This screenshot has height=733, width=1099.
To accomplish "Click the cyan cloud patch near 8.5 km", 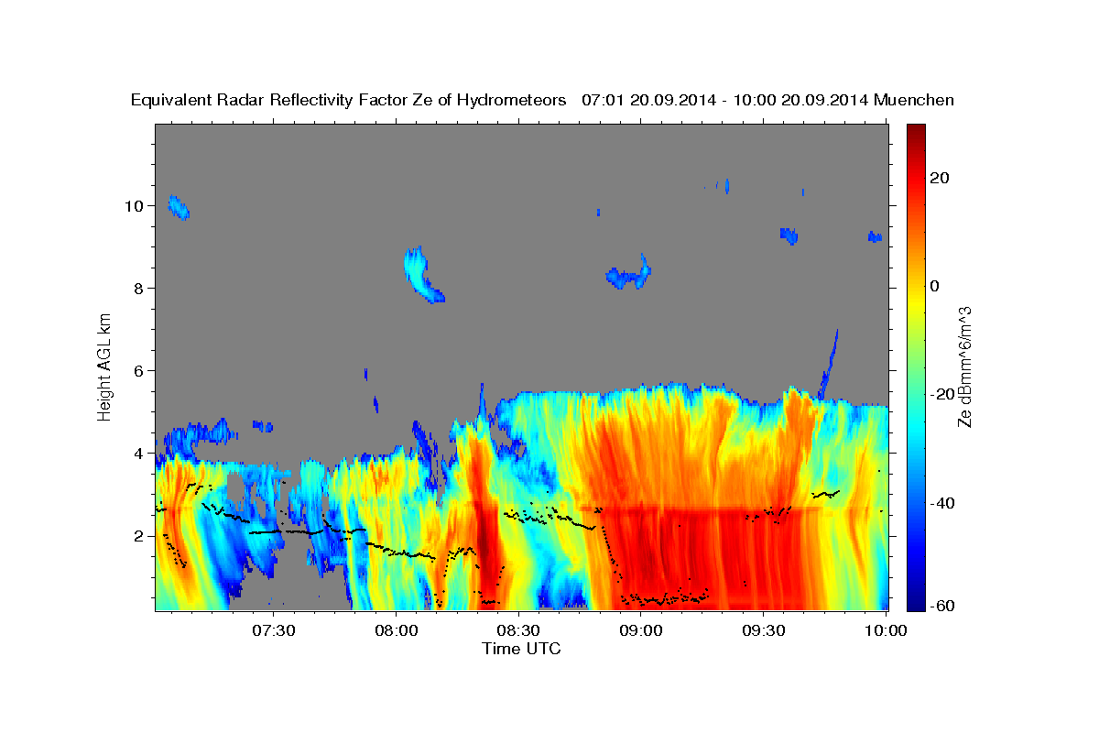I will pos(424,274).
